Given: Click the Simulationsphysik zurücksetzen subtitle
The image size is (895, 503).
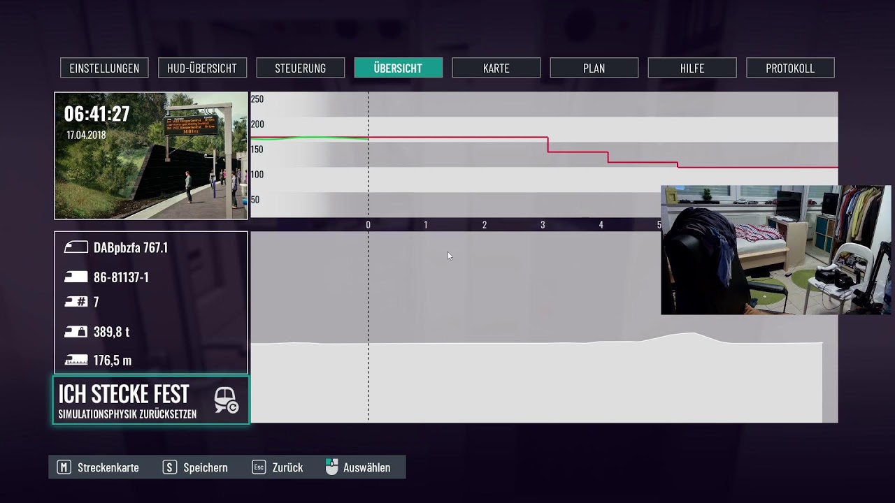Looking at the screenshot, I should click(127, 414).
